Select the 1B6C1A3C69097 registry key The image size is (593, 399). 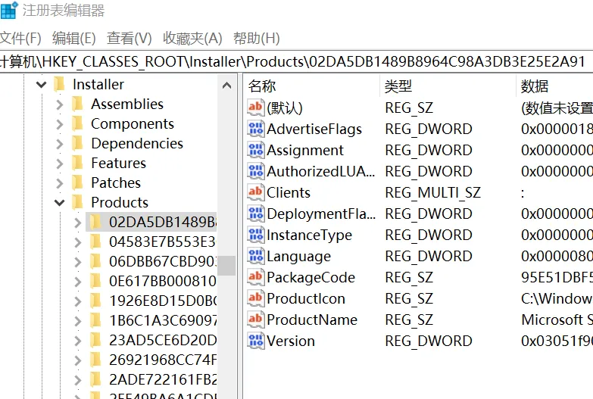click(163, 321)
